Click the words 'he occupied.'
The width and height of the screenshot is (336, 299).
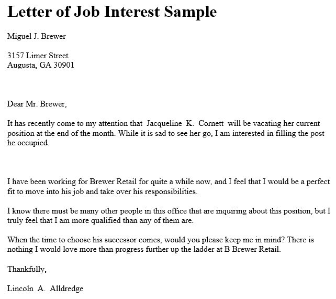coord(28,143)
